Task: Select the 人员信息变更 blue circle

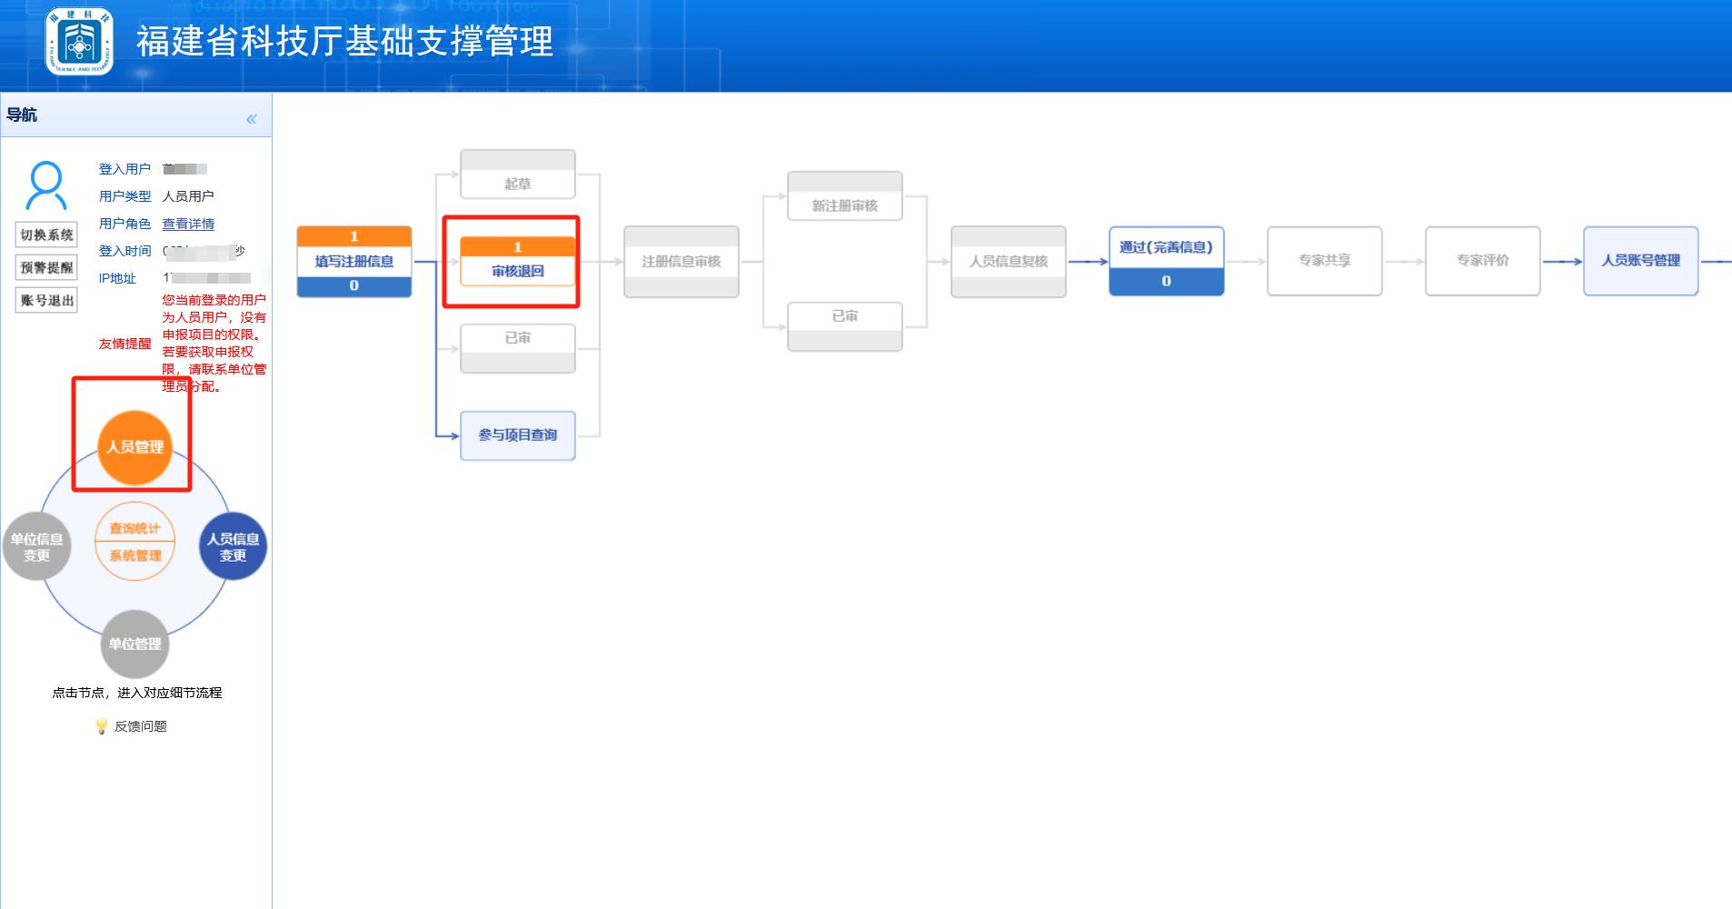Action: 233,546
